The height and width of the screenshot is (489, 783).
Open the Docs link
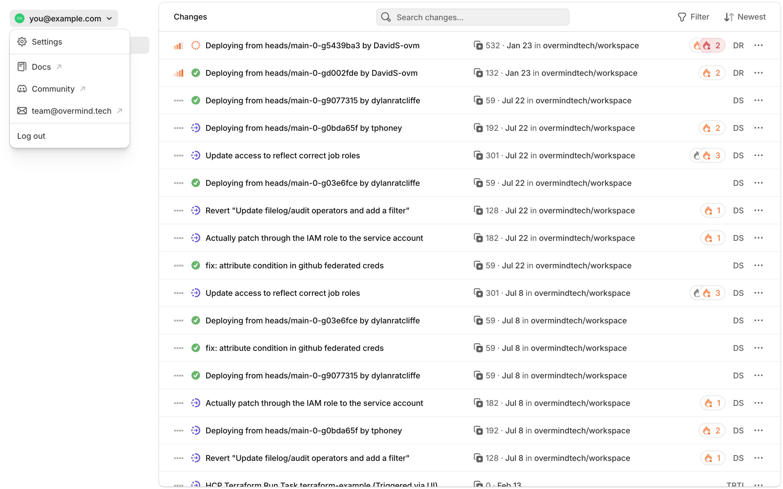(41, 67)
